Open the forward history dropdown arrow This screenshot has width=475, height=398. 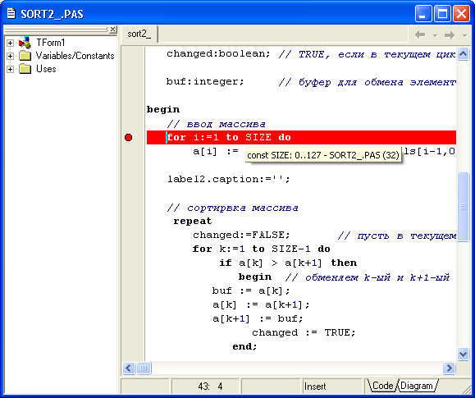coord(464,36)
